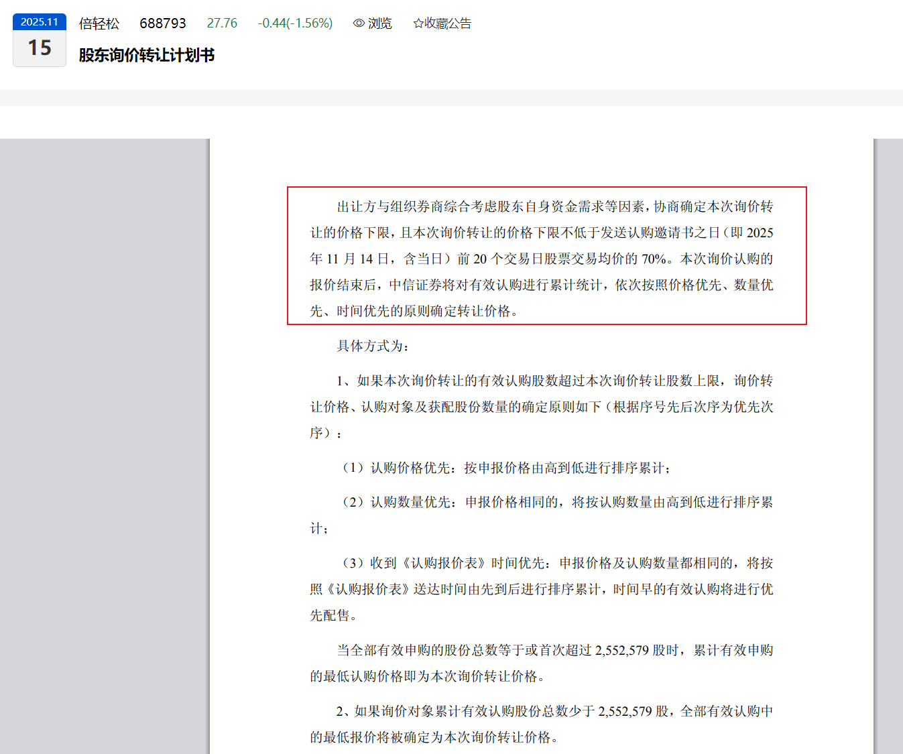Click the 2025.11 date badge
This screenshot has height=754, width=903.
(40, 21)
